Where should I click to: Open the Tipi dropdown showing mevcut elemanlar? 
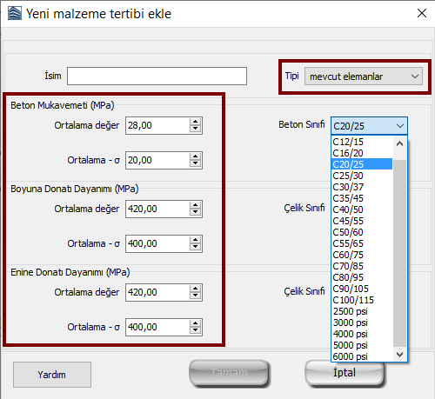(364, 76)
